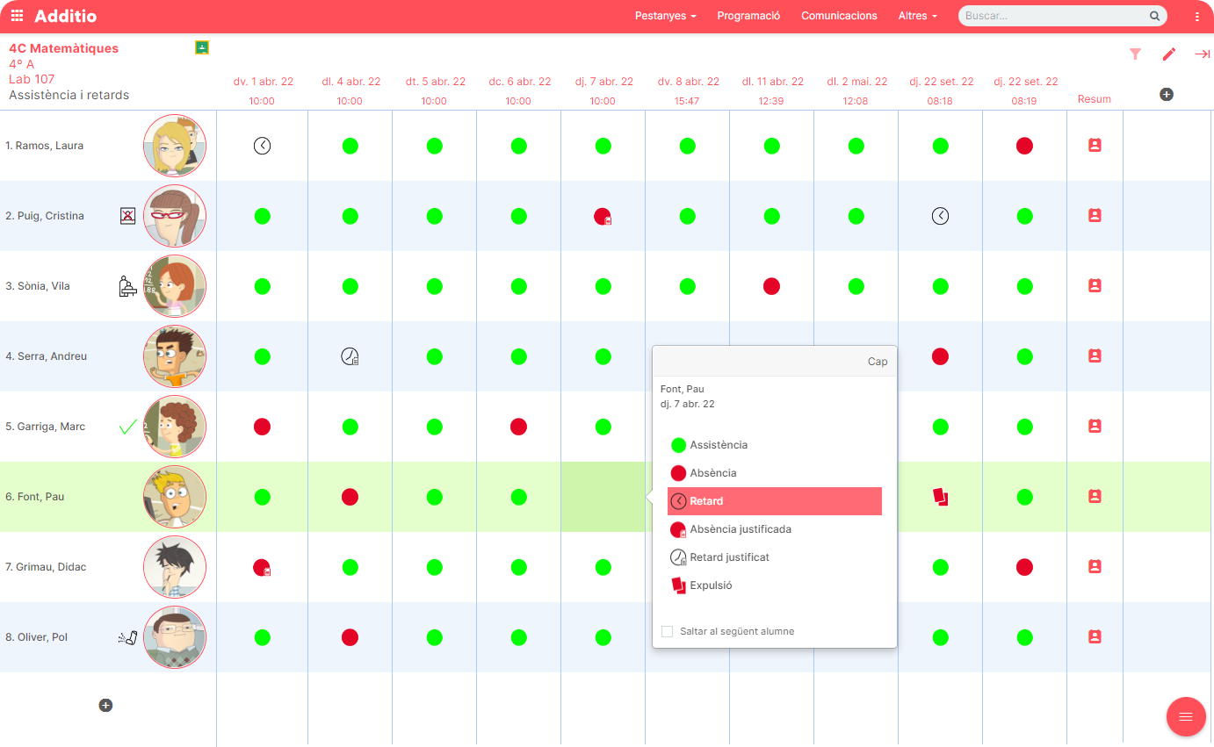Image resolution: width=1214 pixels, height=747 pixels.
Task: Open the filter icon in the toolbar
Action: [1136, 54]
